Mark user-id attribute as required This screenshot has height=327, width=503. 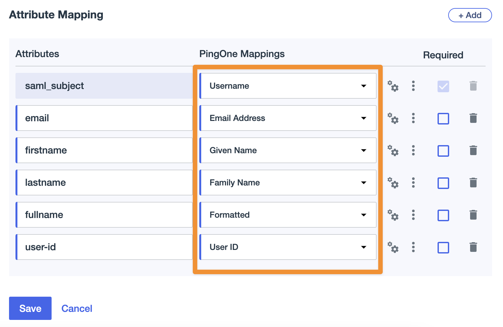pyautogui.click(x=443, y=247)
